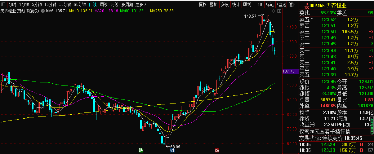The image size is (374, 154).
Task: Select the 卖二 123.49 order row
Action: click(x=336, y=38)
